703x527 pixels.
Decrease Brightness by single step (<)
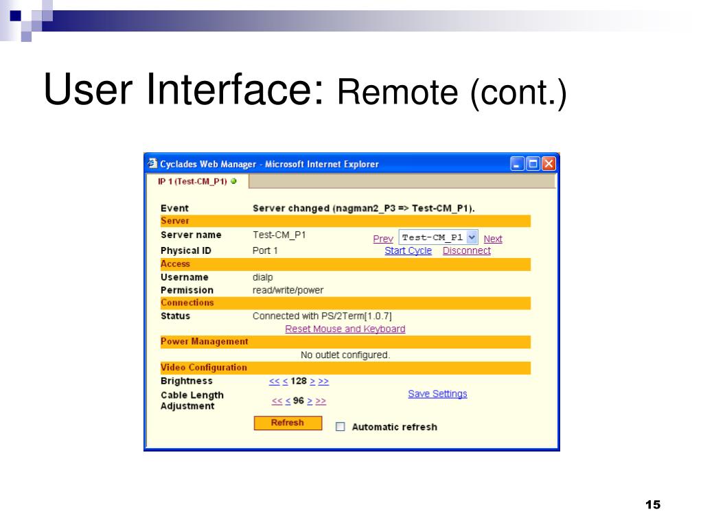coord(285,382)
